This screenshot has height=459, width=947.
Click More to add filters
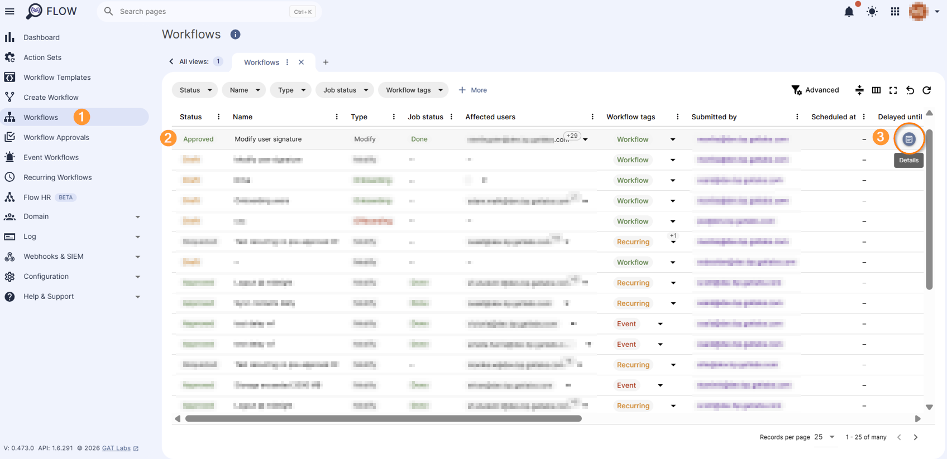(x=472, y=90)
